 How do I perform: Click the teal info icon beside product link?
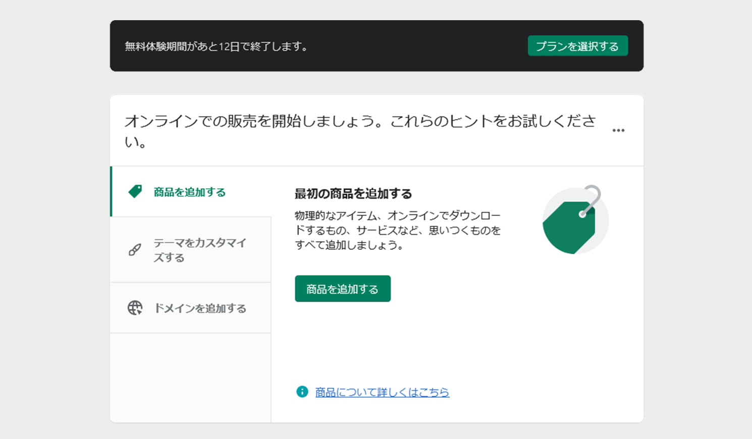[x=302, y=392]
